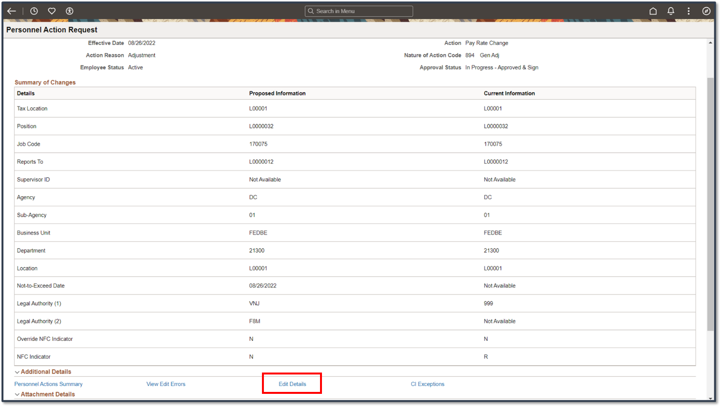Click the Personnel Action Request page title
The image size is (721, 407).
pos(52,30)
